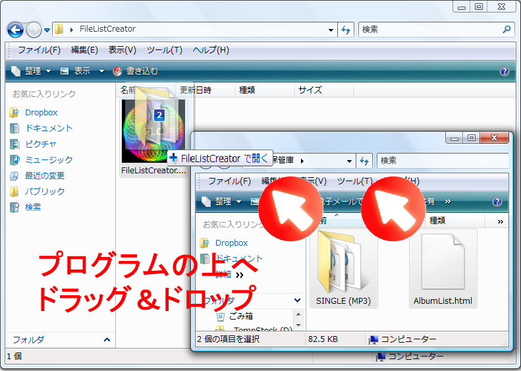Open ファイル(F) menu in back window
The width and height of the screenshot is (521, 371).
click(40, 50)
